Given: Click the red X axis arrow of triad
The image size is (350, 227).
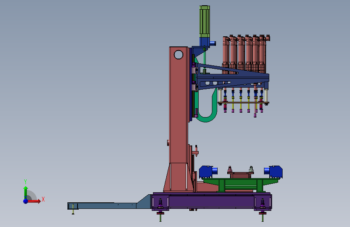Looking at the screenshot, I should [x=34, y=201].
